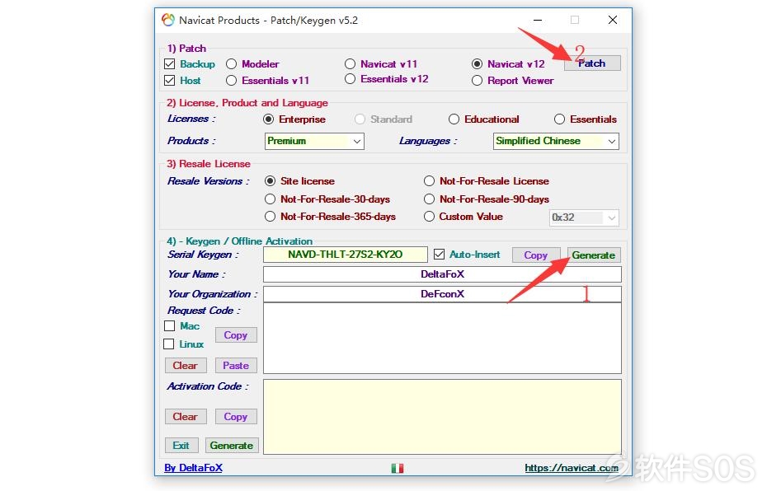767x491 pixels.
Task: Click the Serial Keygen field
Action: pyautogui.click(x=346, y=255)
